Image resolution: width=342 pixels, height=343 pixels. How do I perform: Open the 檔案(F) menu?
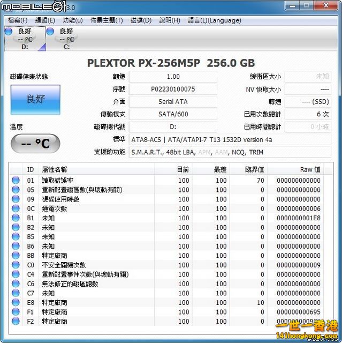pos(18,20)
